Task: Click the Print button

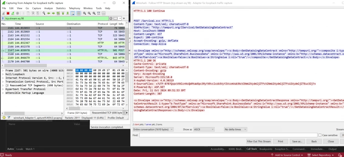Action: [x=280, y=142]
